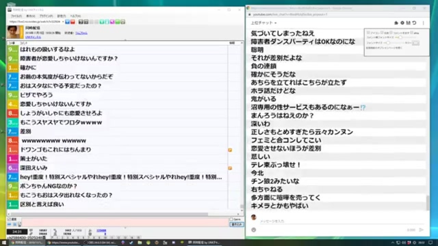The height and width of the screenshot is (246, 438).
Task: Open the 設定 menu
Action: (61, 16)
